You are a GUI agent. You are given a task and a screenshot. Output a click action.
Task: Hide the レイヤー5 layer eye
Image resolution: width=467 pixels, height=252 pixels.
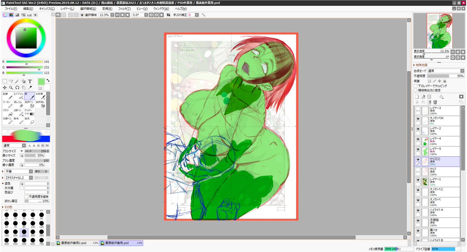[x=418, y=149]
